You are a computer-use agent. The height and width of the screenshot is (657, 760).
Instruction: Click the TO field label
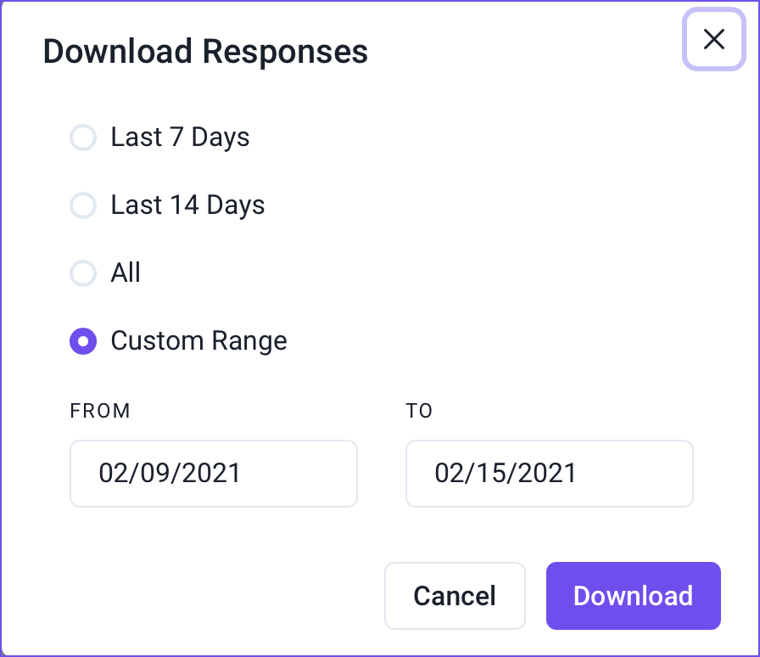point(419,412)
